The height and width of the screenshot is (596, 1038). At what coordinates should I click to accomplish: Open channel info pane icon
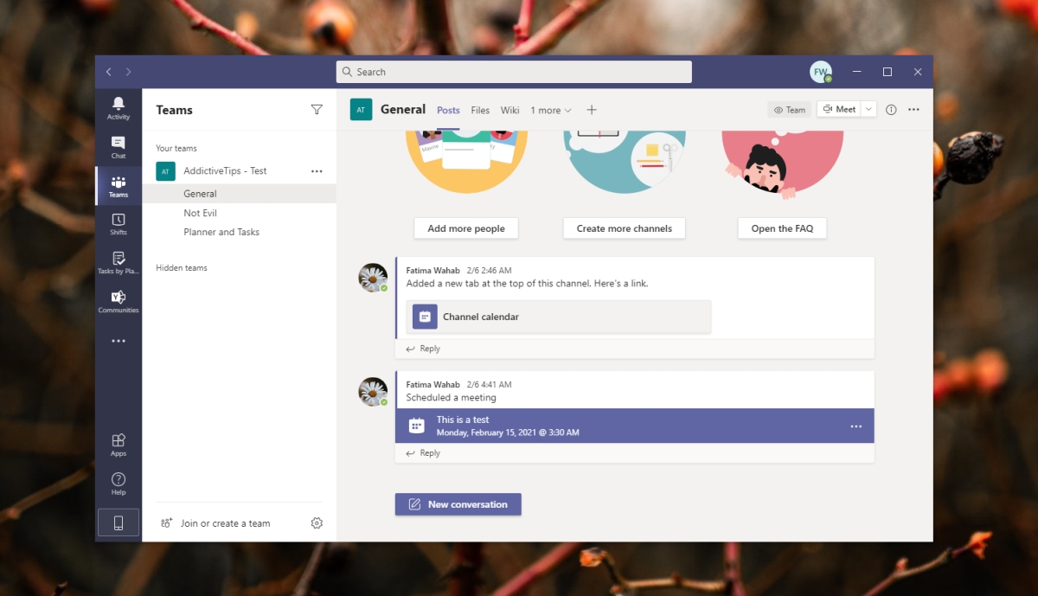tap(891, 110)
